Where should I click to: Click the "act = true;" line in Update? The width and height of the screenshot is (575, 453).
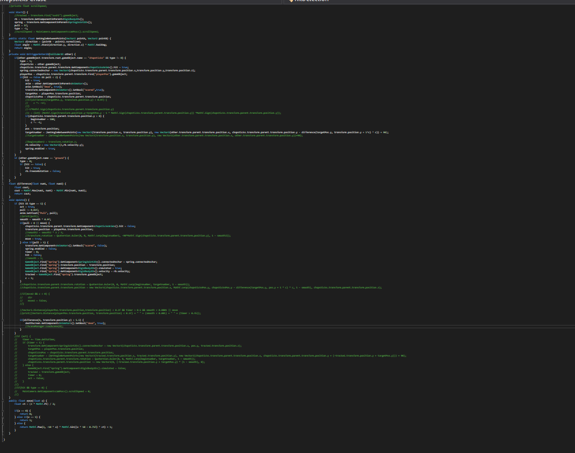click(27, 207)
